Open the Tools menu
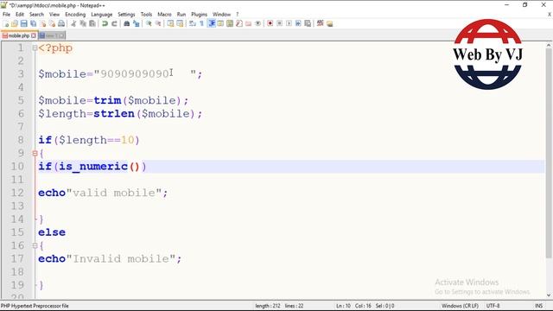Image resolution: width=553 pixels, height=311 pixels. [146, 15]
